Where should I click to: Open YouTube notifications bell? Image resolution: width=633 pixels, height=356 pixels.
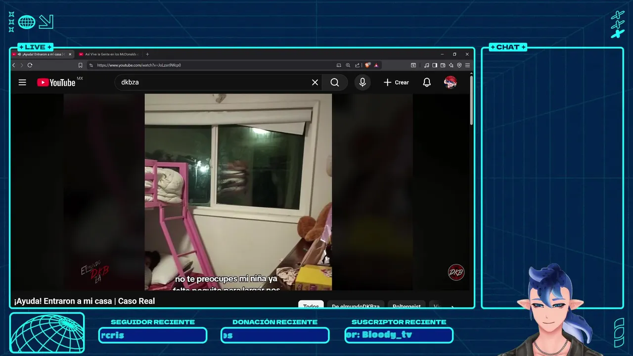click(427, 83)
